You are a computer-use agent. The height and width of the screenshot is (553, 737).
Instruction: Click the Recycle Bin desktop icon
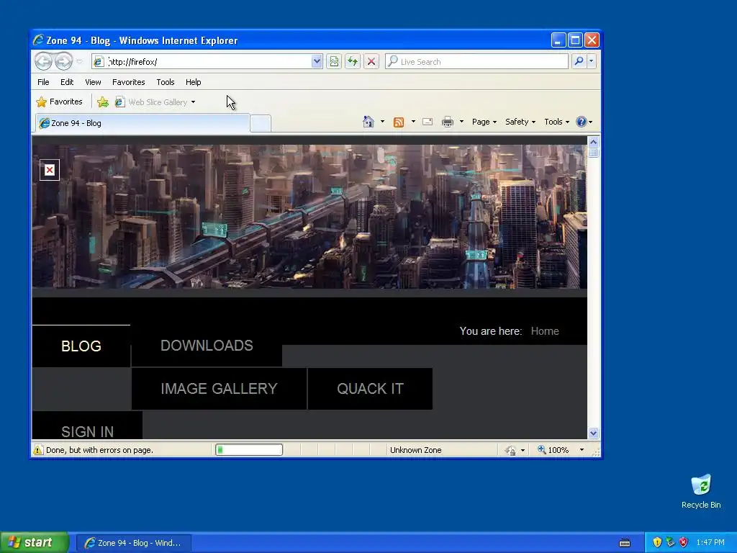click(x=701, y=491)
